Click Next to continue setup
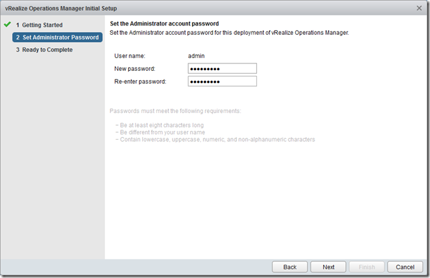This screenshot has width=430, height=278. point(329,267)
